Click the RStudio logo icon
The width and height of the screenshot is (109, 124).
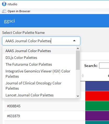click(x=4, y=4)
